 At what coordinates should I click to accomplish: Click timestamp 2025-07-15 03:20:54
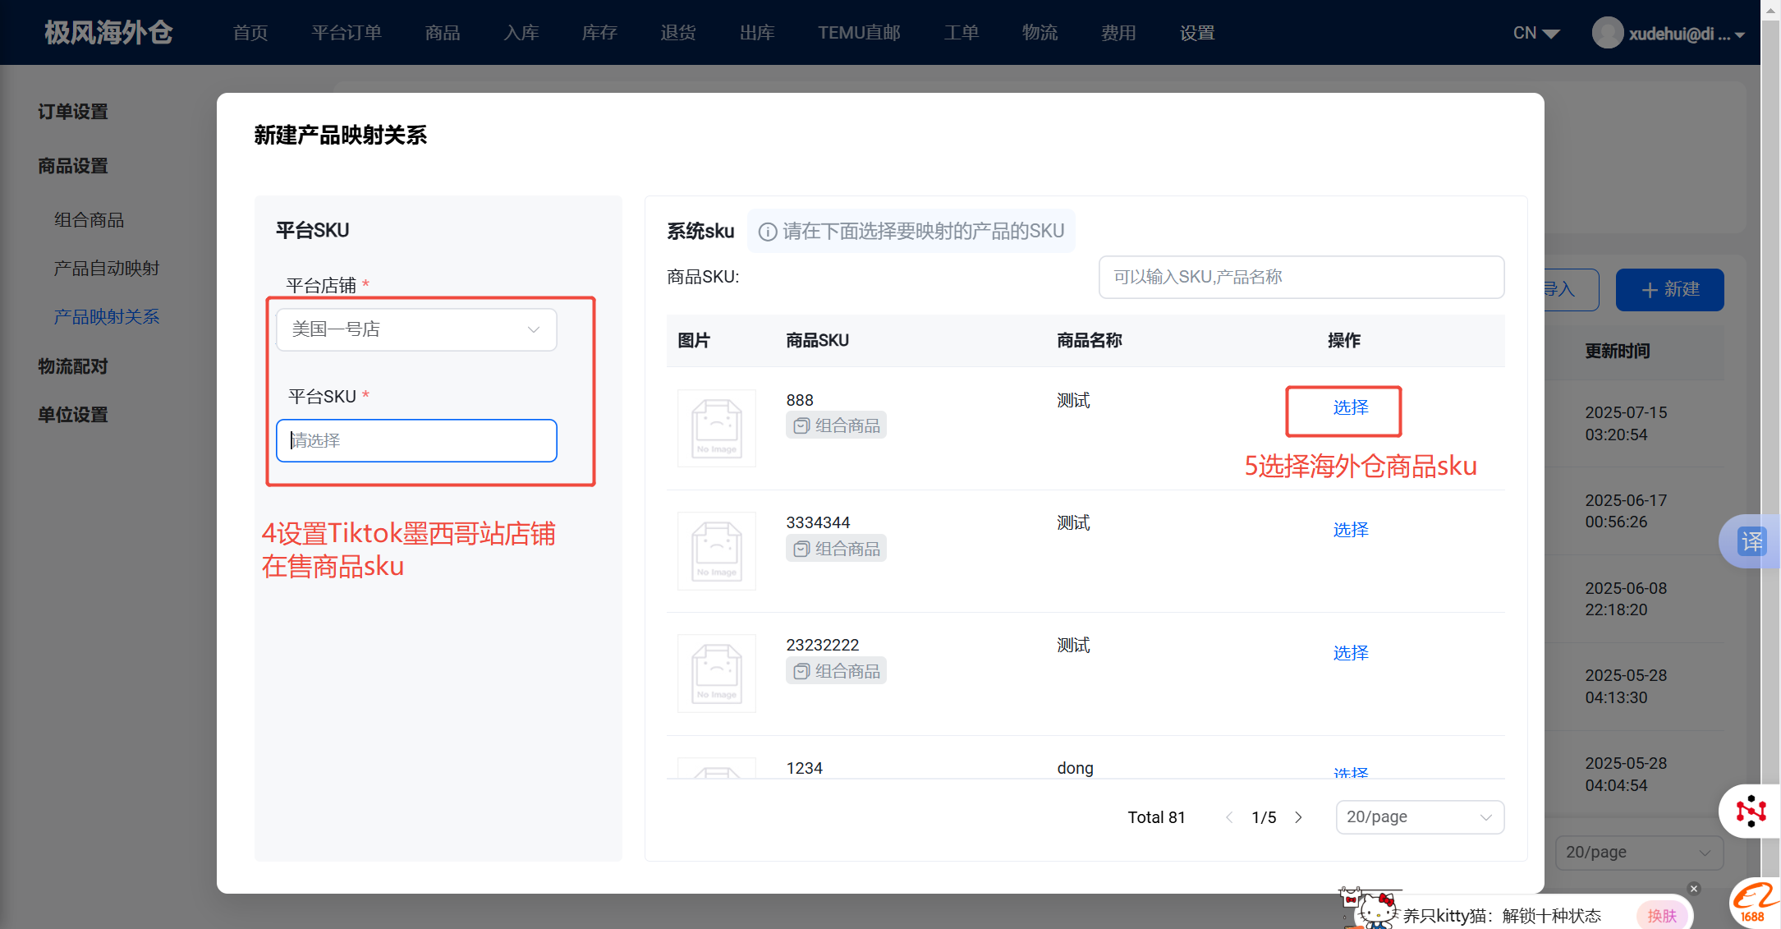pos(1626,424)
